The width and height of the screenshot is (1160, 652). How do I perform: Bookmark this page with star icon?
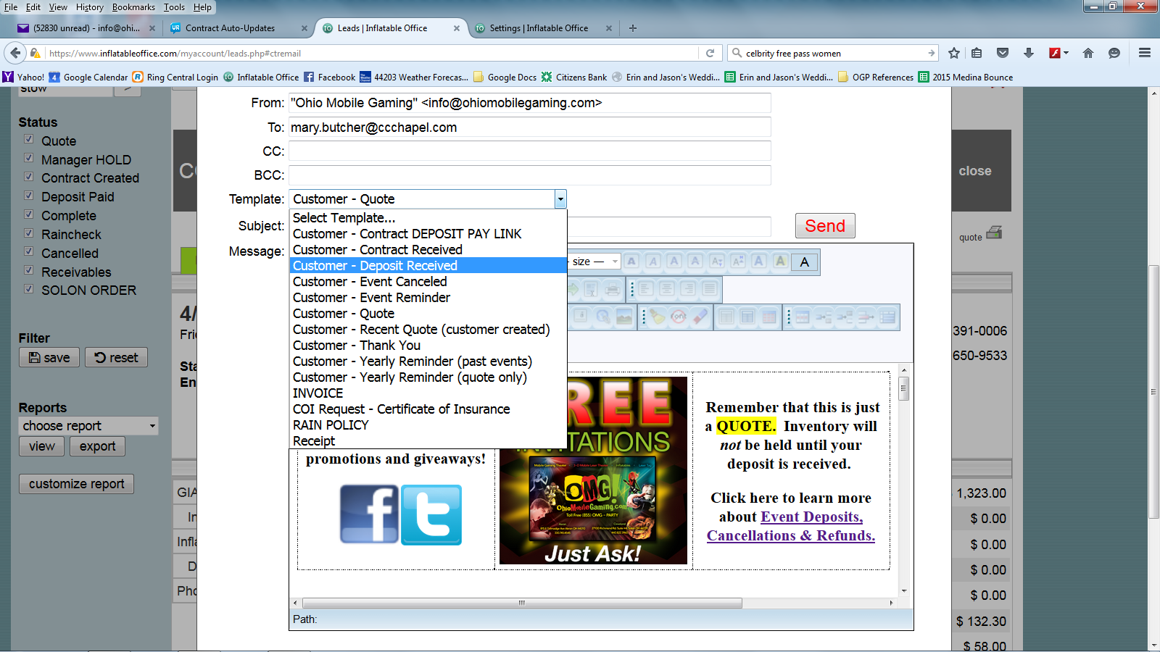pyautogui.click(x=954, y=53)
